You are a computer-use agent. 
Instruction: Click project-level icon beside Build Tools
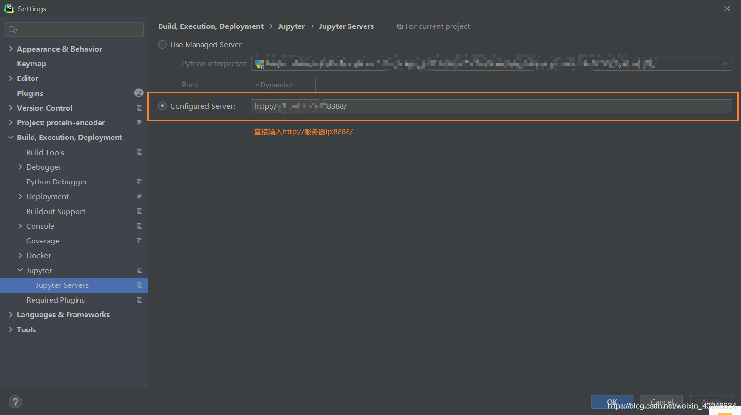coord(139,152)
